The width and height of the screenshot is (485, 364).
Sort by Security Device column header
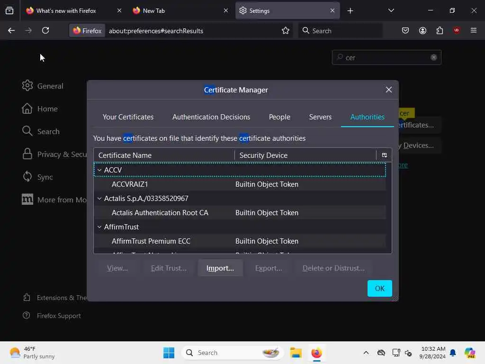(305, 155)
